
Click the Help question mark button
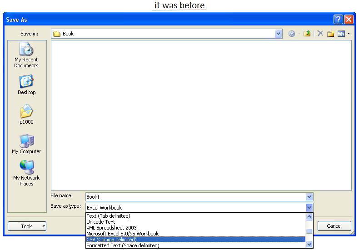pos(338,19)
